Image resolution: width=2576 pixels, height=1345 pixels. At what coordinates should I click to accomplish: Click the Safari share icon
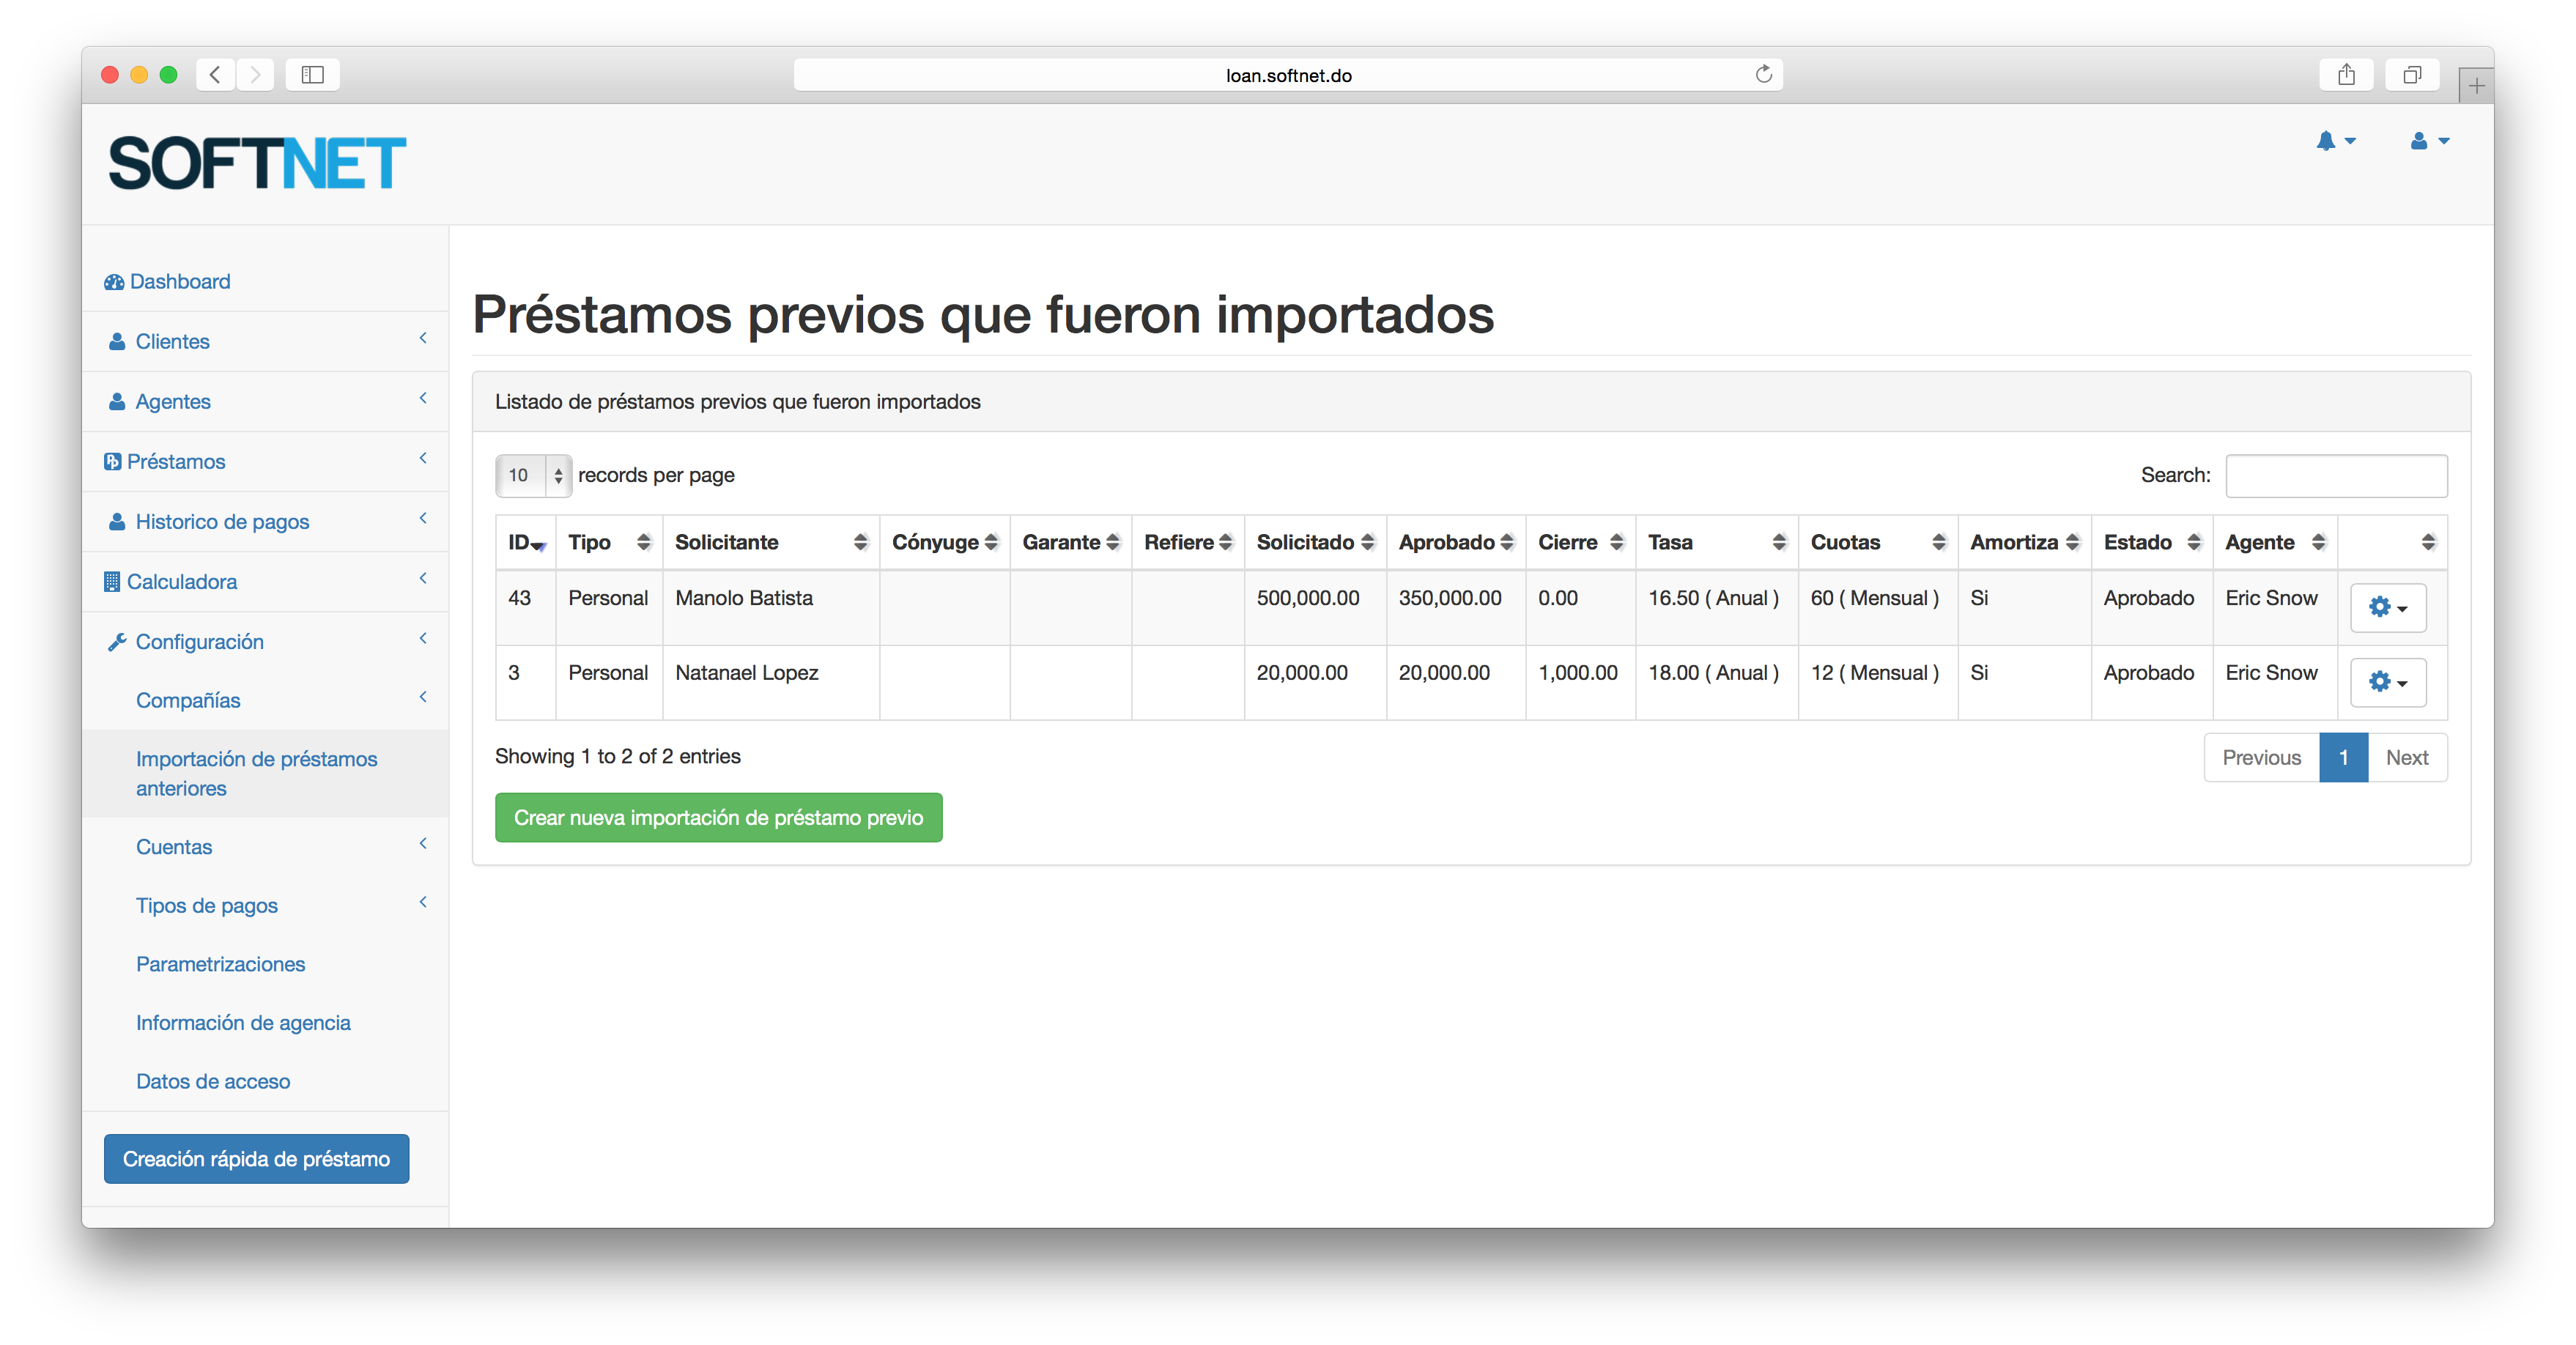(2346, 75)
